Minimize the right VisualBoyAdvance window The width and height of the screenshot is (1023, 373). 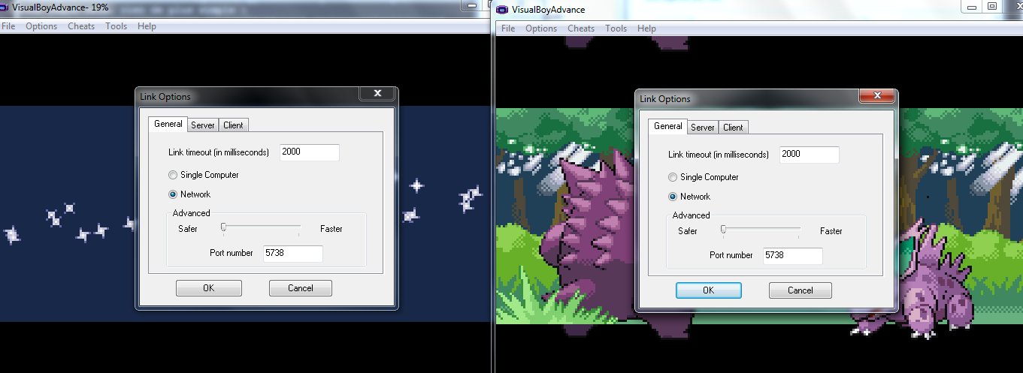point(971,6)
